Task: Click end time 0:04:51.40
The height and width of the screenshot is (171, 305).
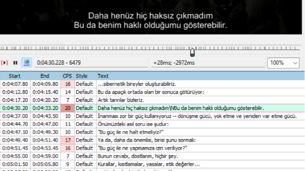Action: tap(45, 140)
